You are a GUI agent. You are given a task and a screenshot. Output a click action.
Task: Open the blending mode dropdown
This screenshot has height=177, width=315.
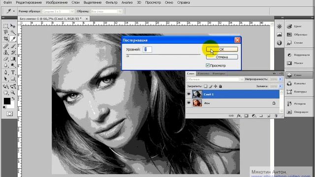click(215, 79)
